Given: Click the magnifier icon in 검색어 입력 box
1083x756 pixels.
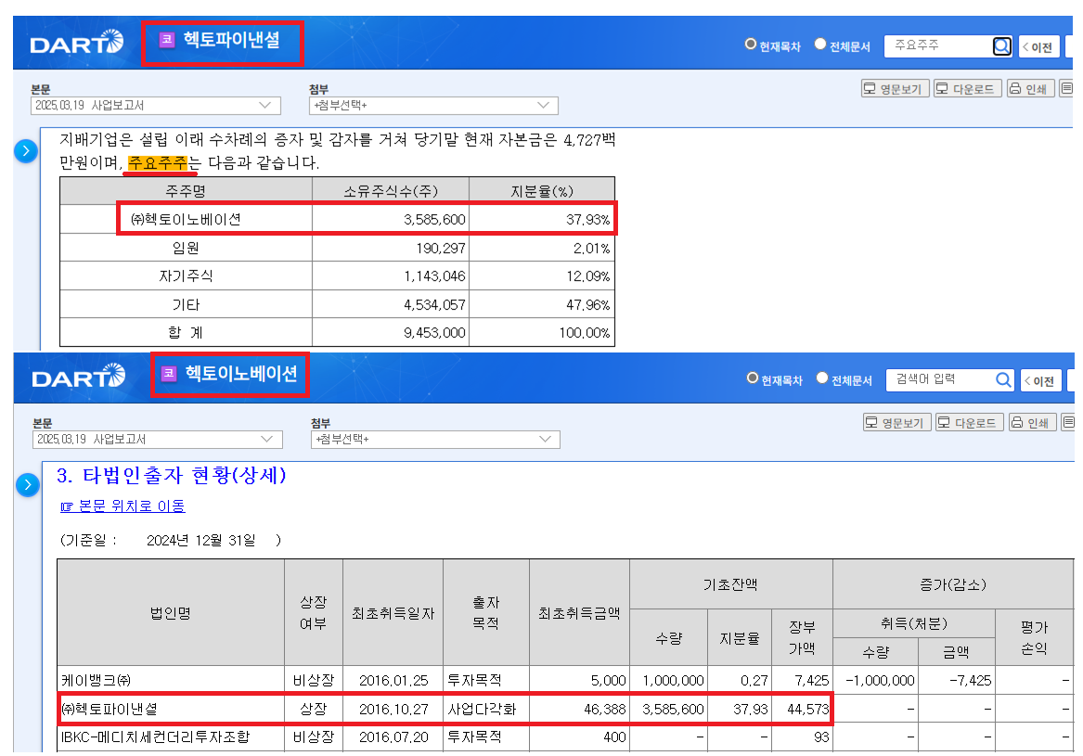Looking at the screenshot, I should (x=1003, y=379).
